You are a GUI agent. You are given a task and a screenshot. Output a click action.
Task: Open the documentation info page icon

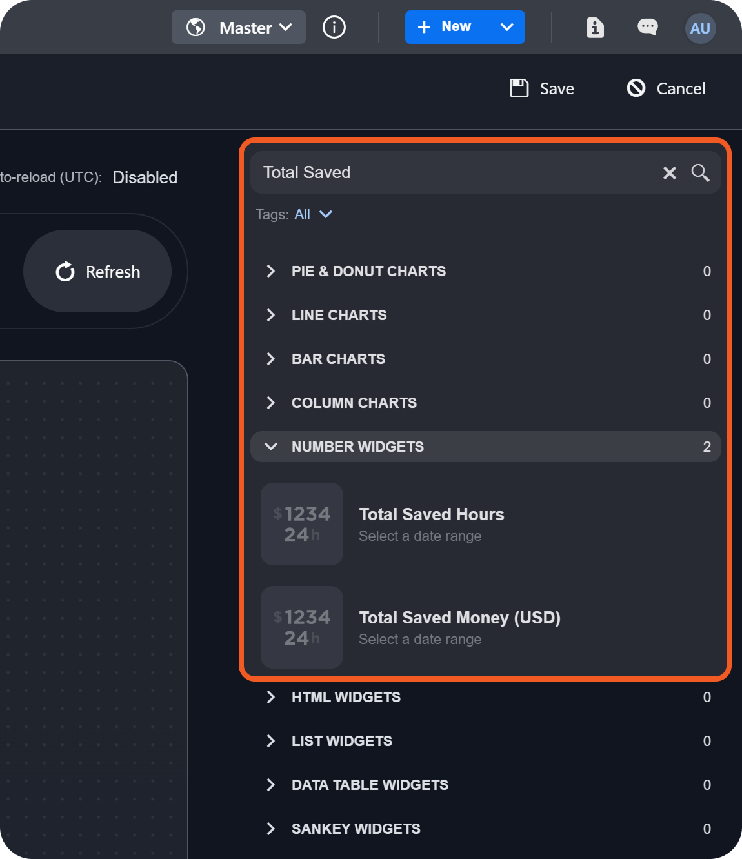(x=595, y=28)
